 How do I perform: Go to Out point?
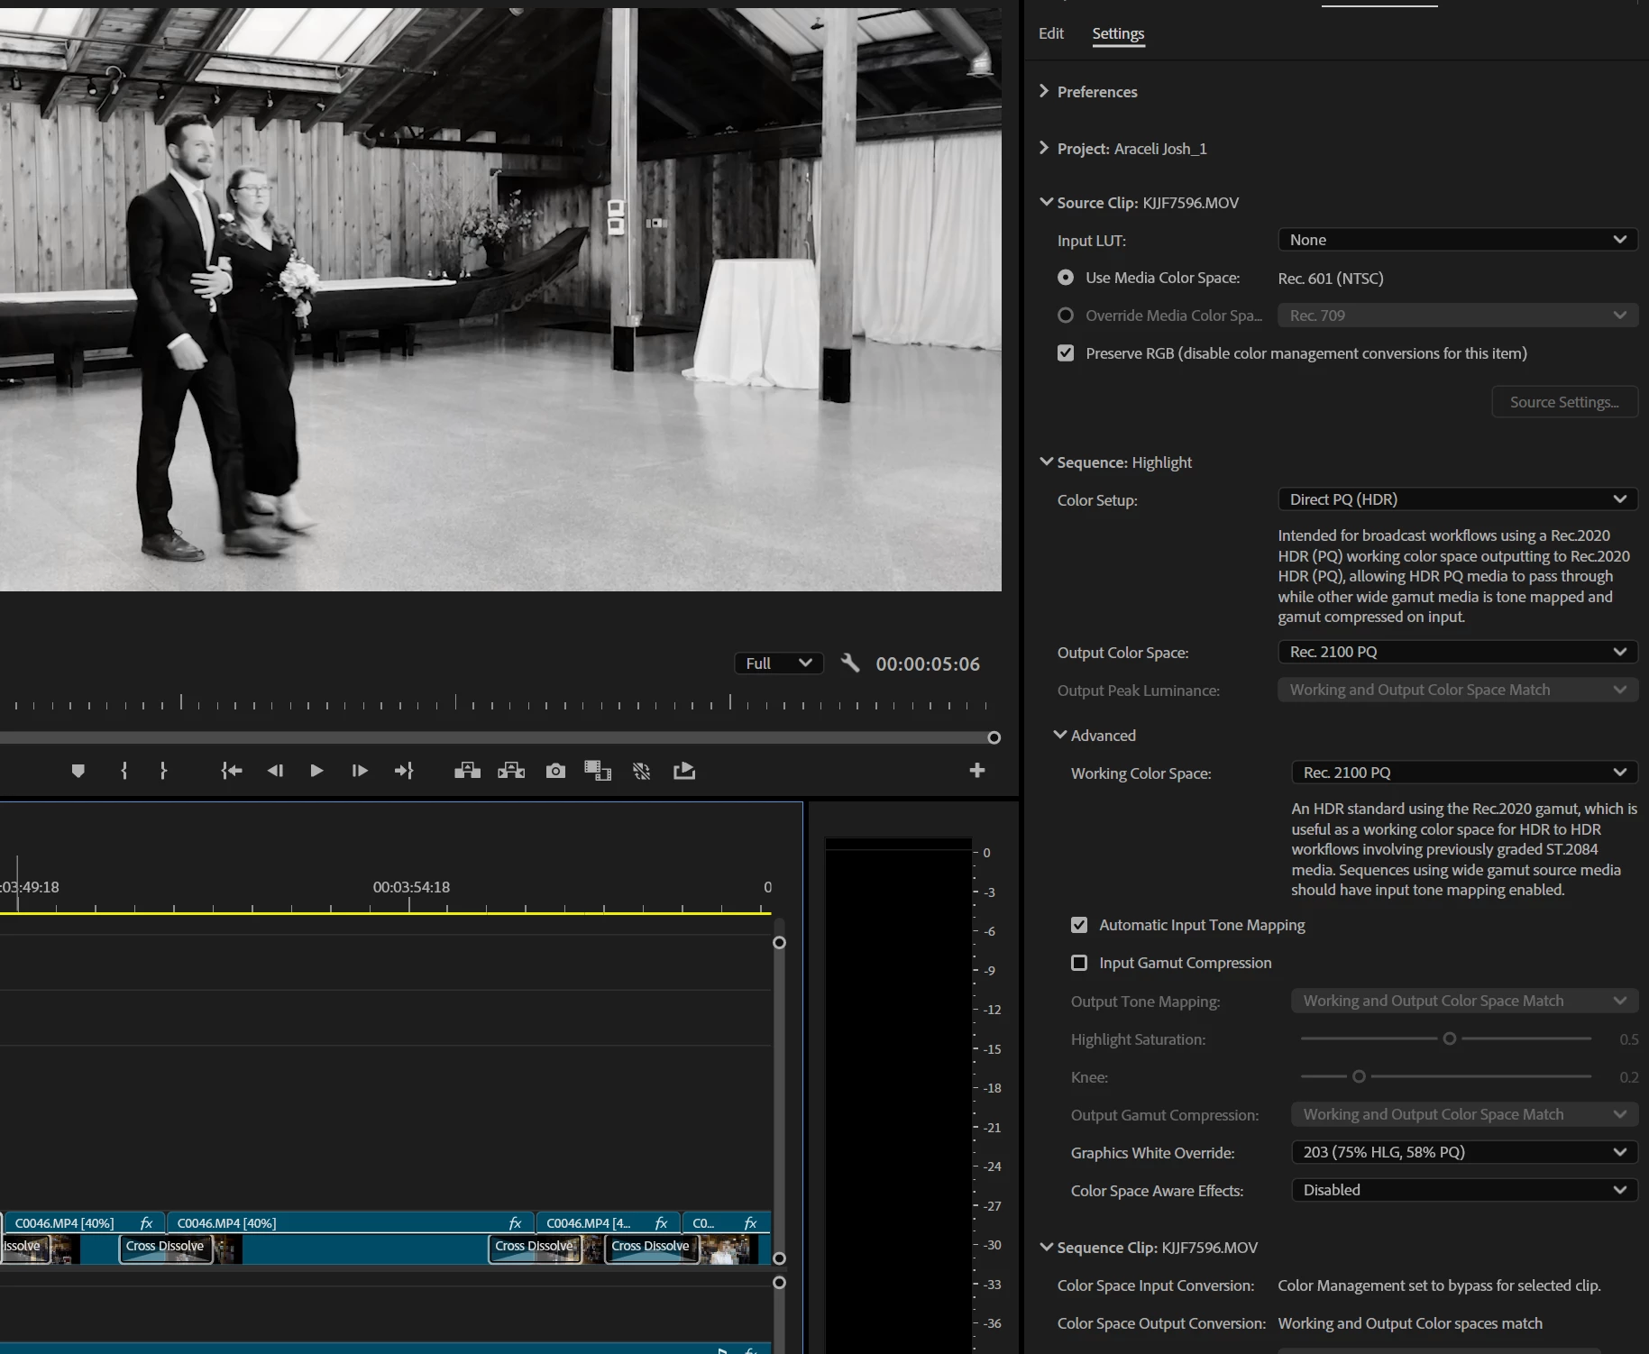(x=404, y=771)
